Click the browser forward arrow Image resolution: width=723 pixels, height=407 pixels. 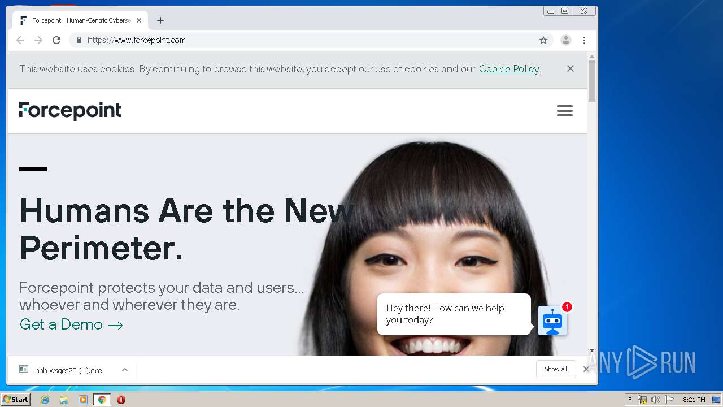pos(38,40)
